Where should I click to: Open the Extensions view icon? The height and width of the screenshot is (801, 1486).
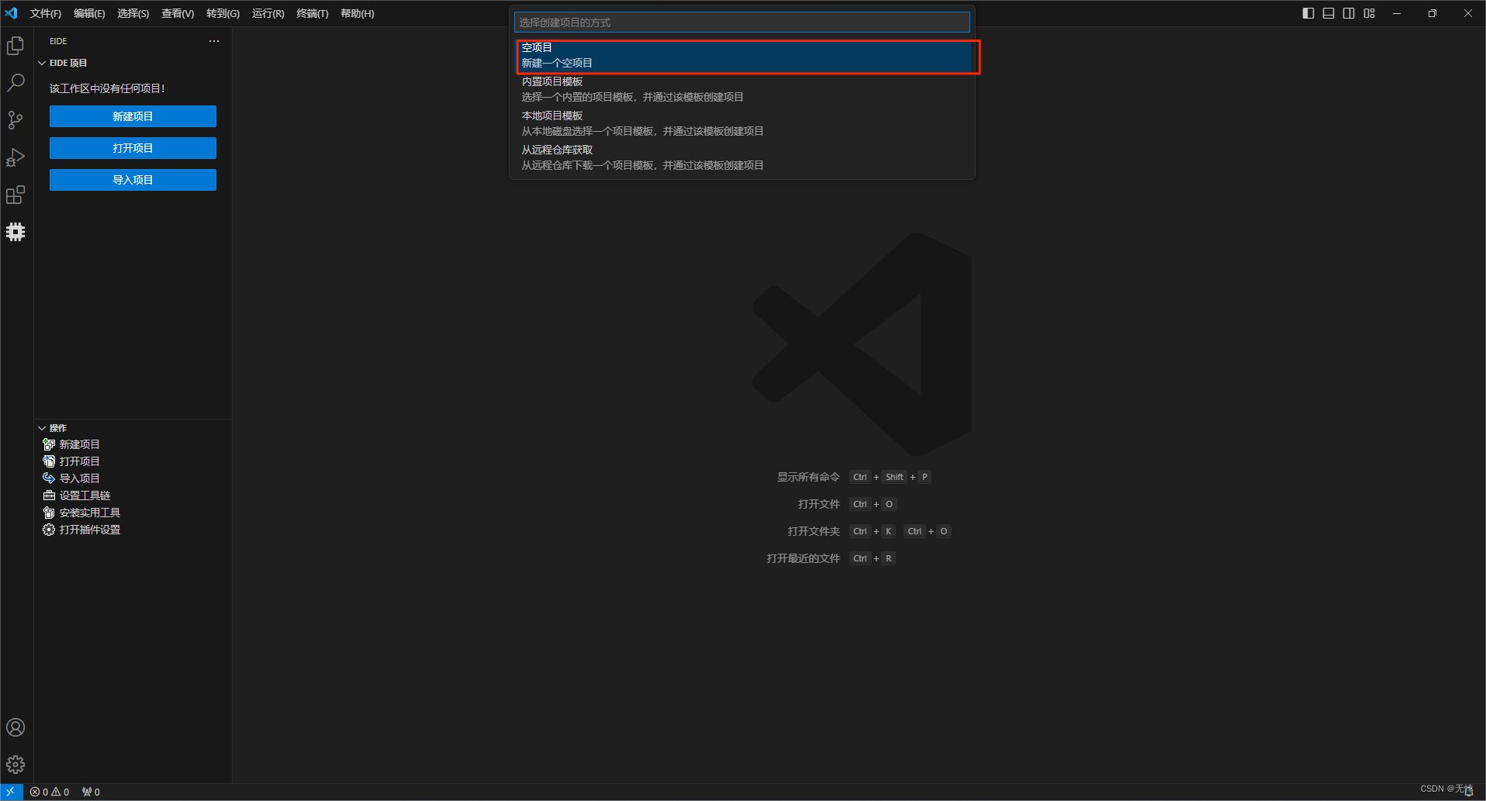click(16, 195)
